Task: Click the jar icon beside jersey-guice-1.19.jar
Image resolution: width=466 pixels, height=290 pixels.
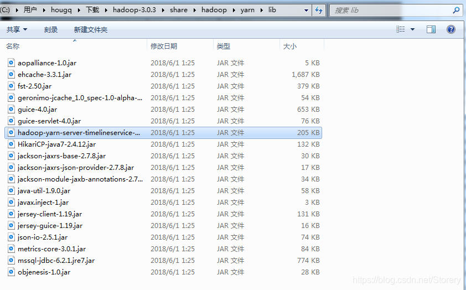Action: (11, 225)
